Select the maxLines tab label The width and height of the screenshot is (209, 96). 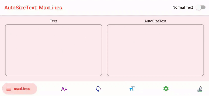click(x=22, y=89)
